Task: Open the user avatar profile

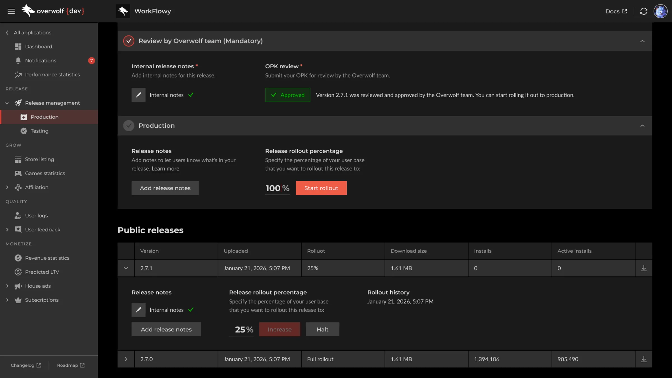Action: pyautogui.click(x=661, y=11)
